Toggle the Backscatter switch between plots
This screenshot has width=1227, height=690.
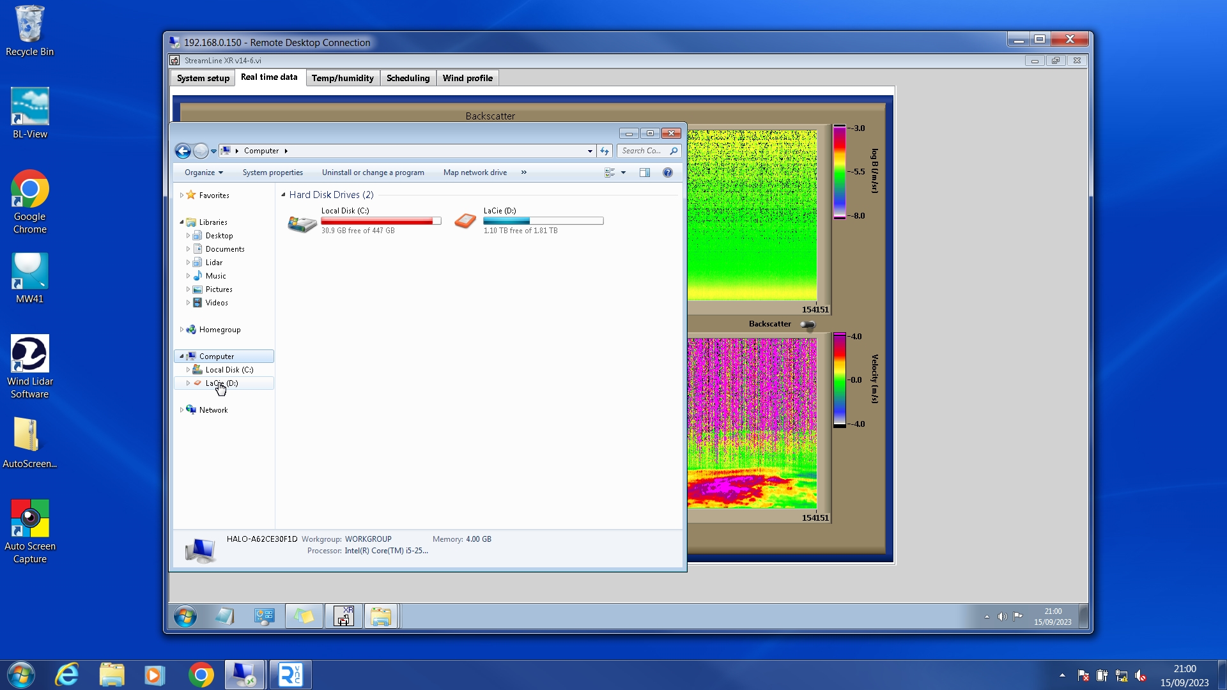coord(808,325)
